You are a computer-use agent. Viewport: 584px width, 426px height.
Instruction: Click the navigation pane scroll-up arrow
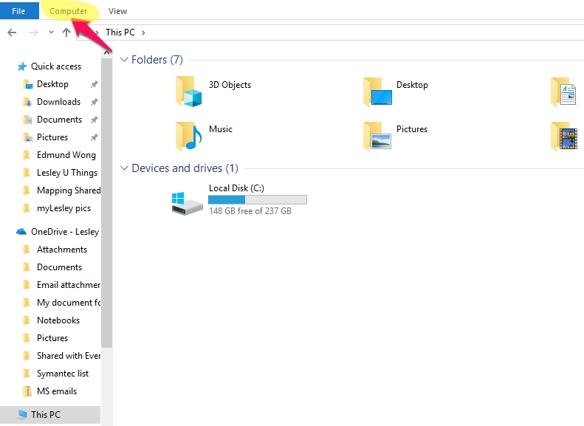pos(106,52)
